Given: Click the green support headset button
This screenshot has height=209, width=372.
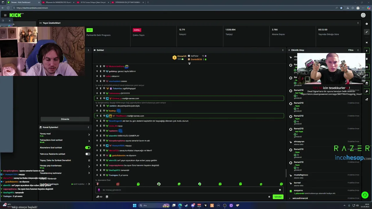Looking at the screenshot, I should [x=365, y=195].
